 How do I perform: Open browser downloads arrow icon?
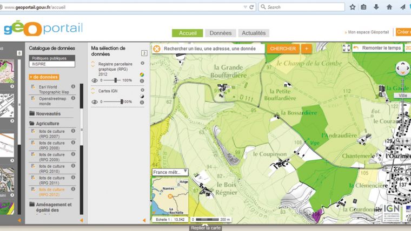pyautogui.click(x=376, y=7)
